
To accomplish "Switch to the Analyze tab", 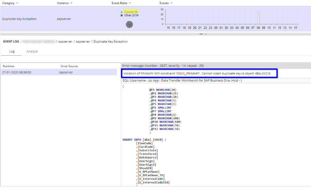I will (x=32, y=51).
